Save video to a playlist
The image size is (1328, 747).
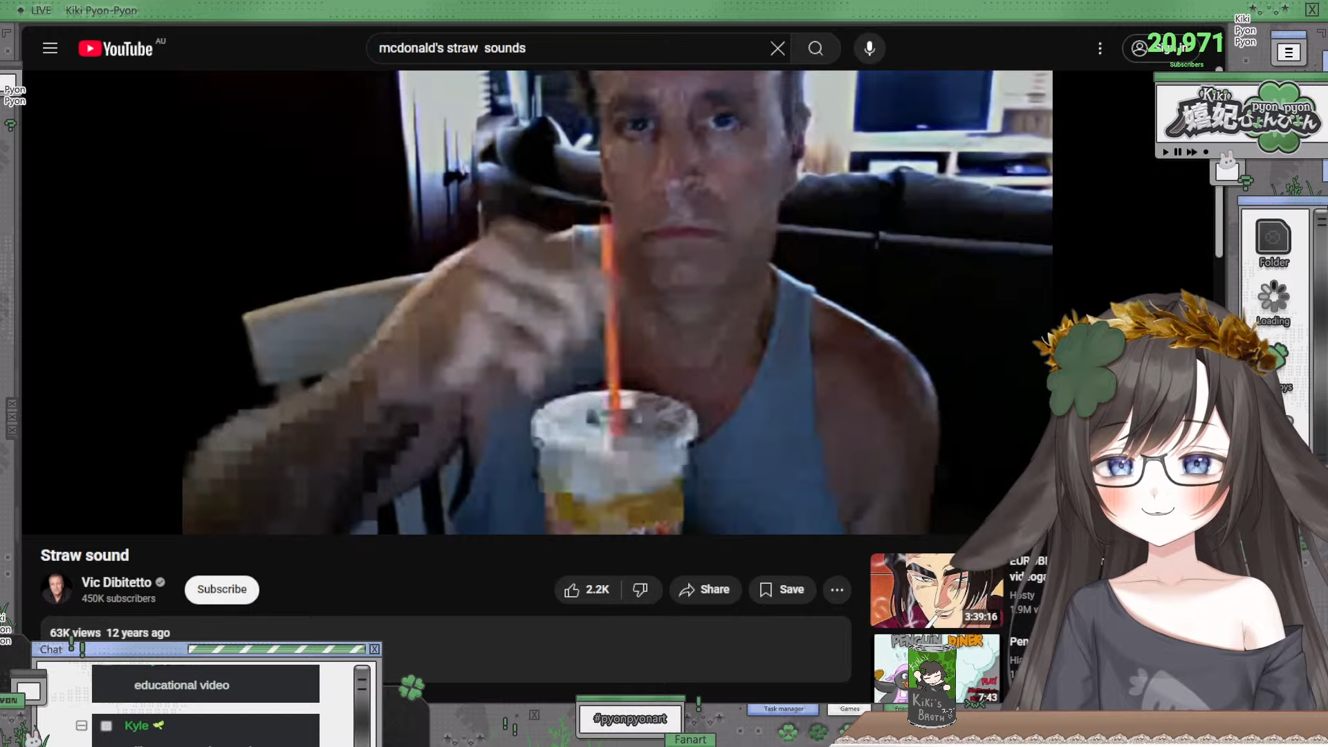(782, 590)
